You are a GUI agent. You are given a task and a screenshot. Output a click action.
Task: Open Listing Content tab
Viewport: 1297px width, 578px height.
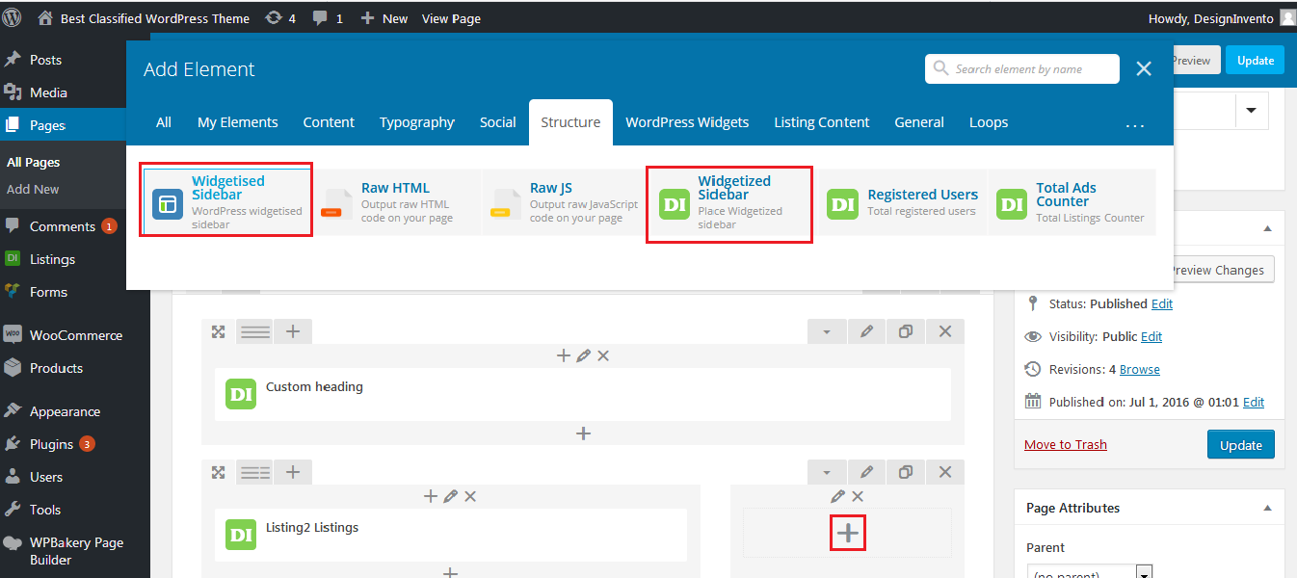[x=822, y=122]
